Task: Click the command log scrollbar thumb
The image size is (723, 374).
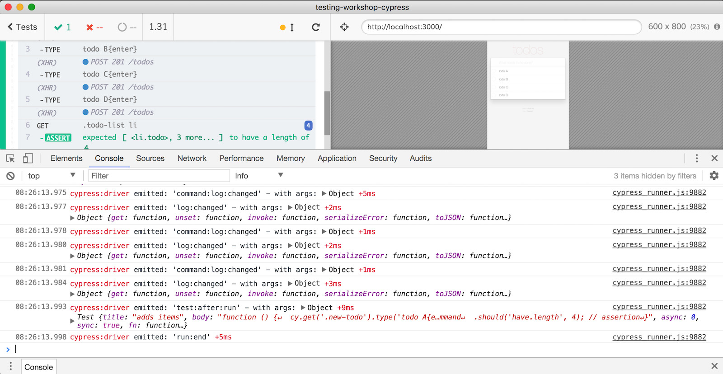Action: point(327,113)
